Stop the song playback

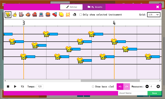pos(8,86)
